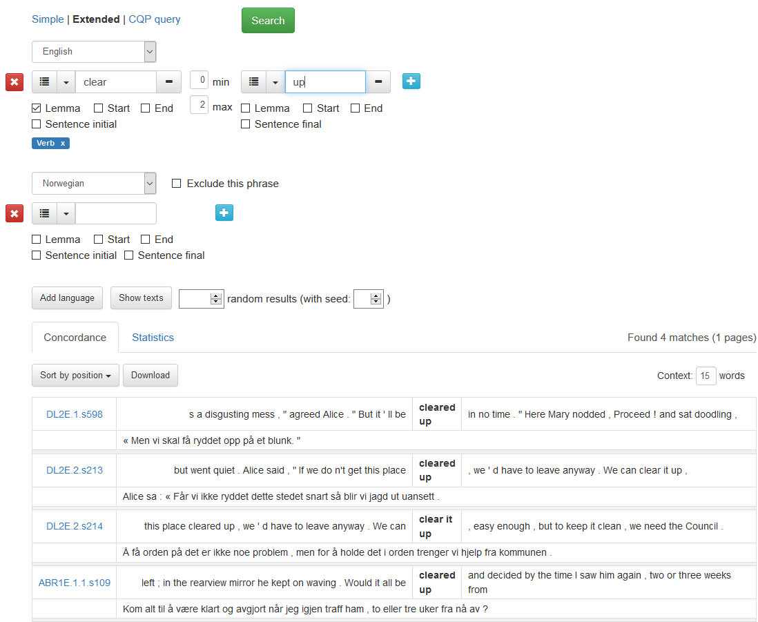Image resolution: width=758 pixels, height=622 pixels.
Task: Open result link ABR1E.1.1.s109
Action: pos(75,583)
